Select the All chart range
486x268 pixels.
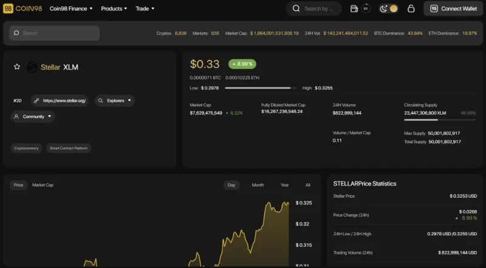[308, 185]
